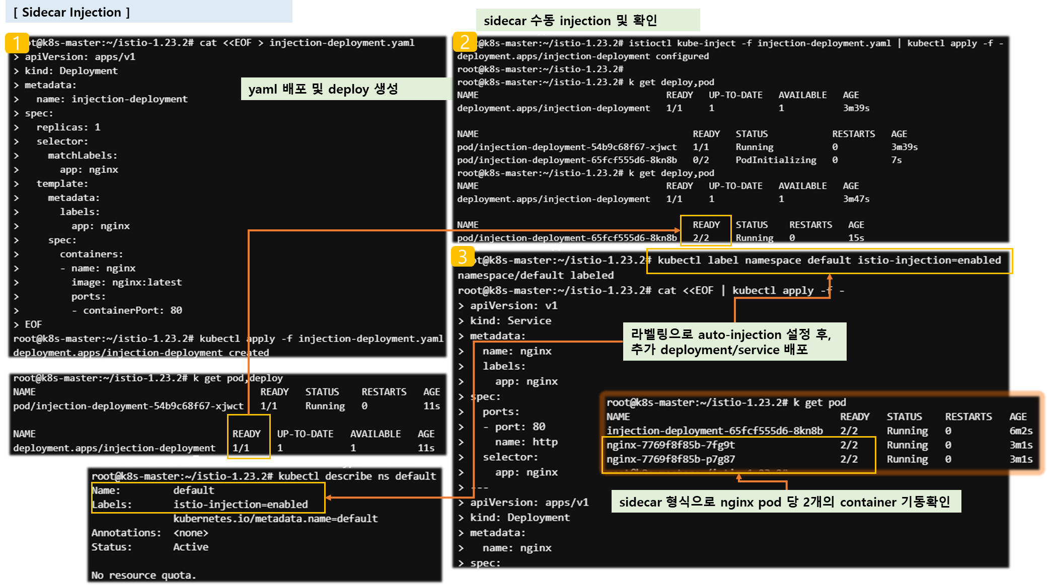Click the 'kind: Service' yaml line
1048x585 pixels.
point(510,320)
